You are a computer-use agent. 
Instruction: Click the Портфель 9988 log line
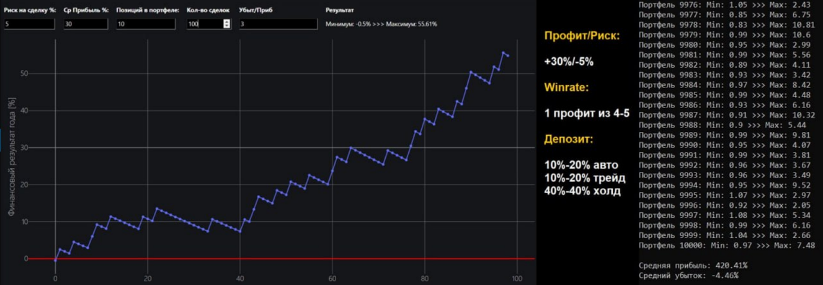point(724,124)
